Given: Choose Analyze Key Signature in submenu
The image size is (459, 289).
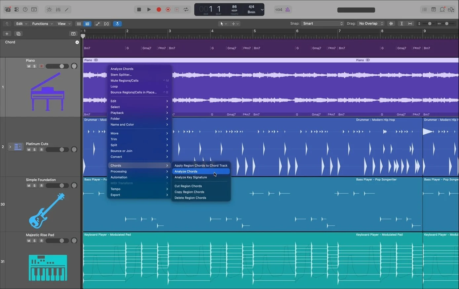Looking at the screenshot, I should [191, 177].
